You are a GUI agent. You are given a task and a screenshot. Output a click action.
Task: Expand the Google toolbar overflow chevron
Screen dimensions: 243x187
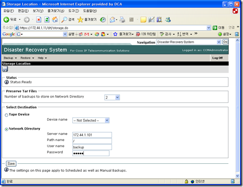tap(196, 34)
